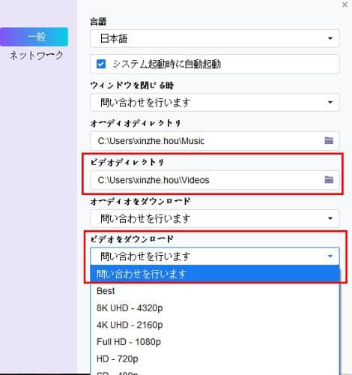Select highlighted 問い合わせを行います list option

(215, 274)
